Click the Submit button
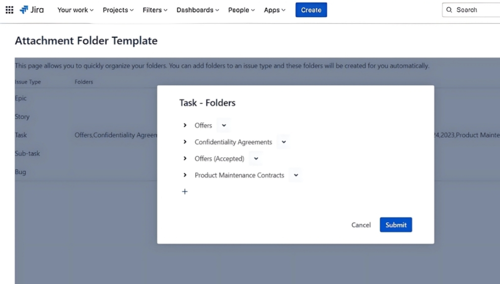The height and width of the screenshot is (284, 500). click(x=396, y=225)
